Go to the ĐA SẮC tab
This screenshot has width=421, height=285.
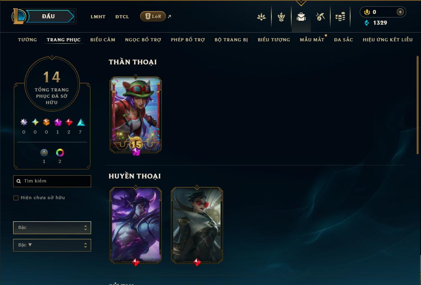[x=343, y=40]
